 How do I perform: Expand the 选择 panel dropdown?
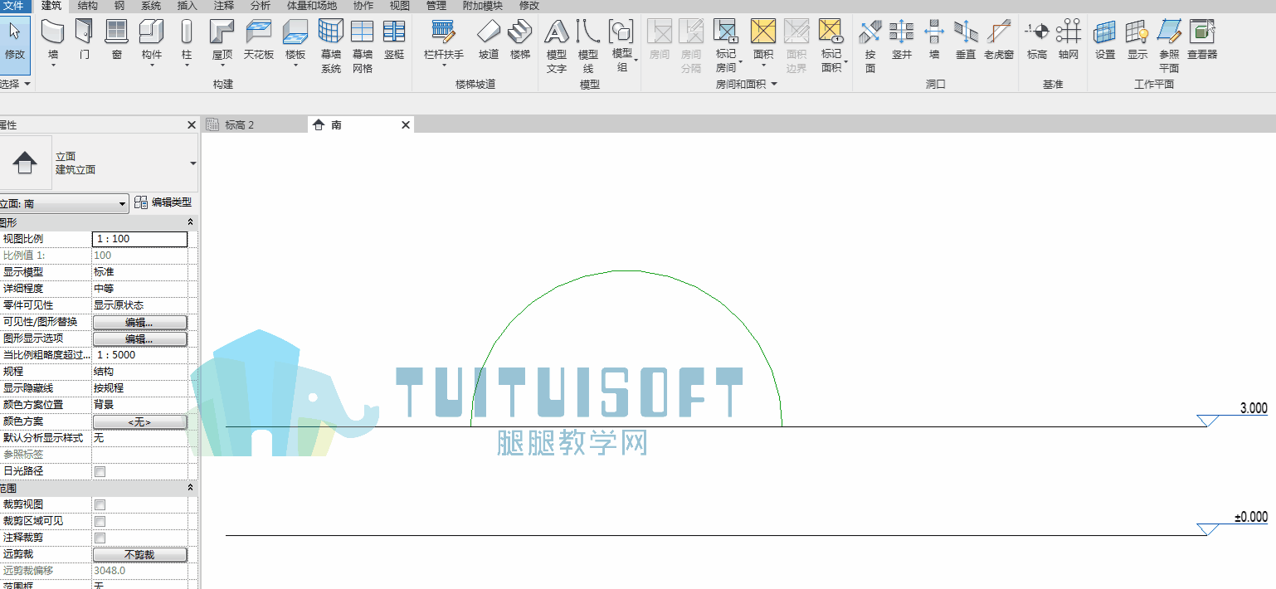click(16, 85)
